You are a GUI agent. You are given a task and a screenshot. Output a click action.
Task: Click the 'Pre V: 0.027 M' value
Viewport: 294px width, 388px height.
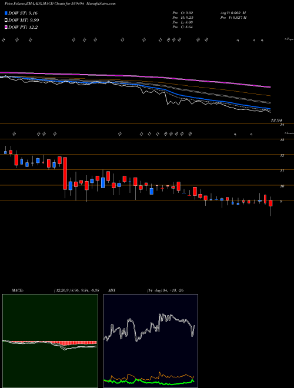pos(233,18)
